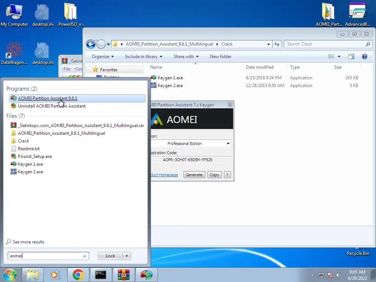This screenshot has width=376, height=282.
Task: Open Organize dropdown menu
Action: (x=103, y=57)
